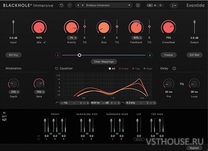
Task: Remove mapping from Depth 23% value
Action: (x=18, y=92)
